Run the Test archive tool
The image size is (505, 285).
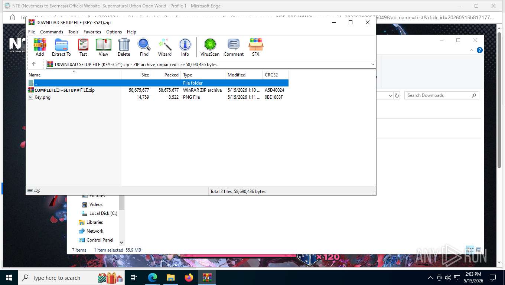click(83, 47)
